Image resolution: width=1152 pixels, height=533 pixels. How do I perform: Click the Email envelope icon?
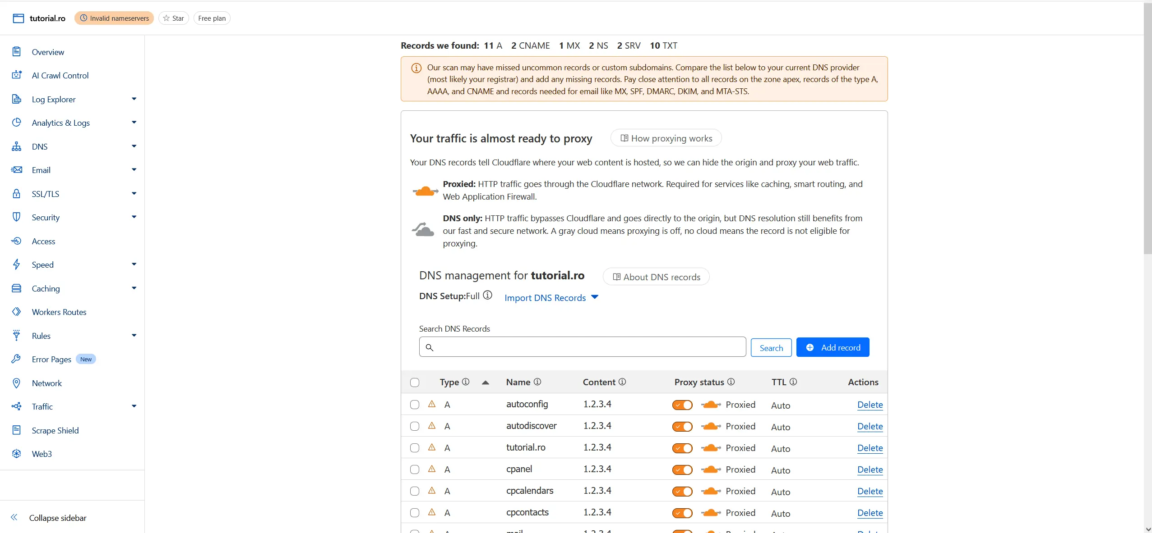(17, 170)
